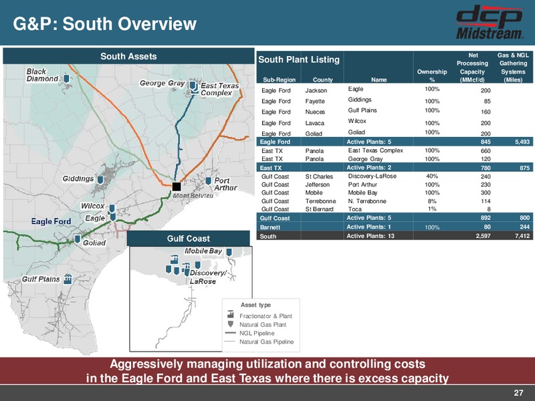Click the slide page number 27
535x401 pixels.
point(518,393)
